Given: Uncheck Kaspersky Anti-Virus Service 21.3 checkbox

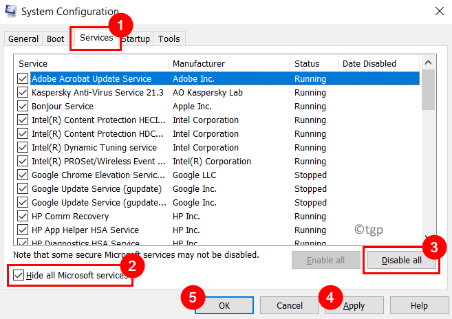Looking at the screenshot, I should [23, 93].
